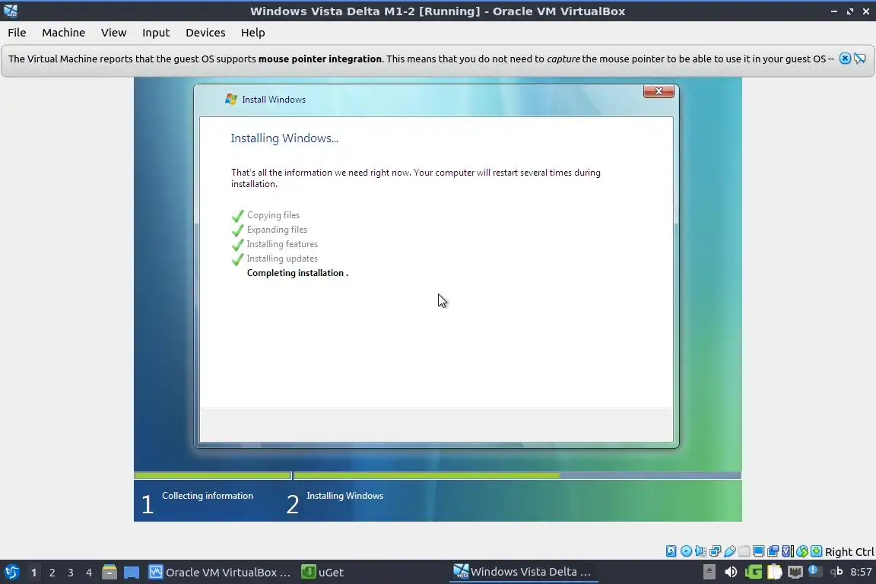Click the green uGet tray icon

[x=753, y=572]
